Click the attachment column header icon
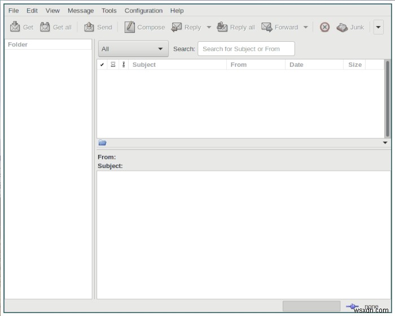 click(124, 64)
